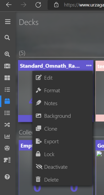Select Export from the deck menu
The image size is (104, 195).
[x=63, y=141]
